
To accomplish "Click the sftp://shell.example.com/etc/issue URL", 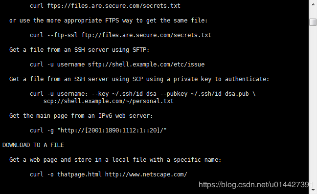I will (146, 65).
